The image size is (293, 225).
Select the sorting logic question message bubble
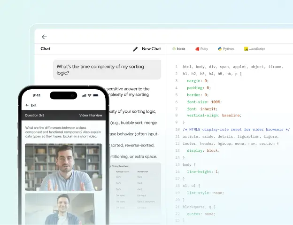[107, 70]
